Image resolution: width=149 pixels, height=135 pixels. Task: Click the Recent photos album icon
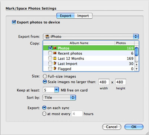pyautogui.click(x=55, y=53)
